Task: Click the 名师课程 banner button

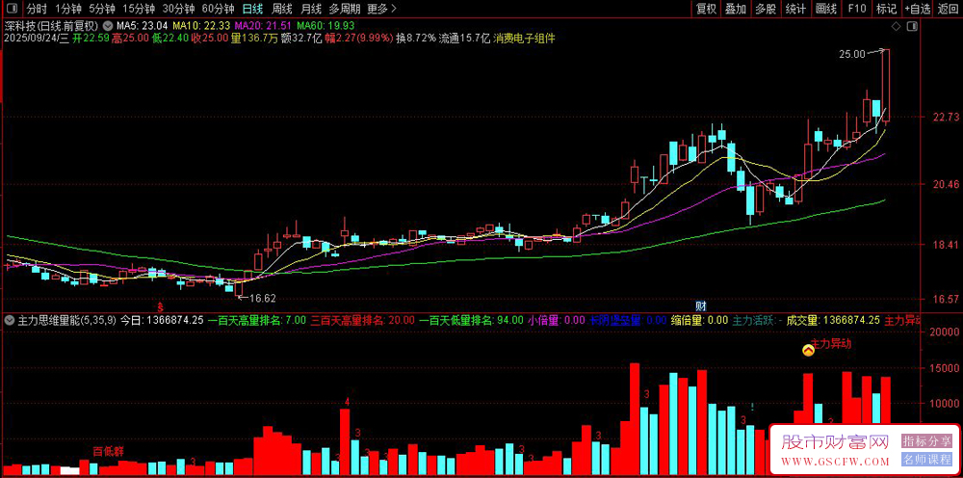Action: pos(926,460)
